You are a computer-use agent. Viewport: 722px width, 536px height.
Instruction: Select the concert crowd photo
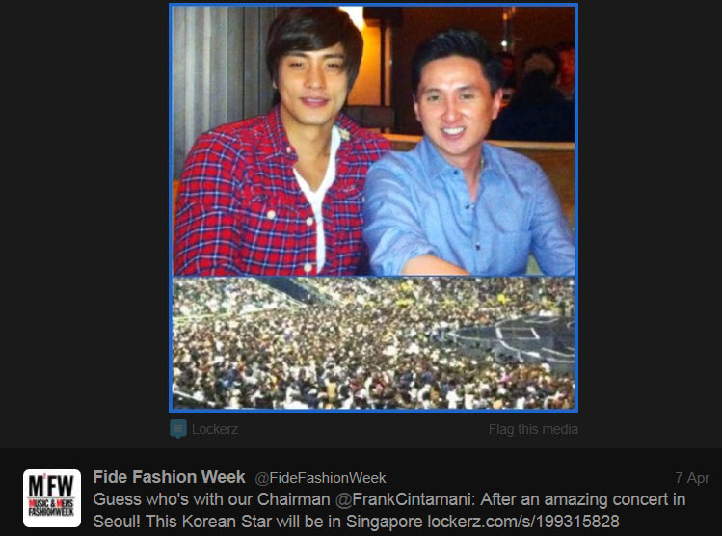tap(373, 342)
